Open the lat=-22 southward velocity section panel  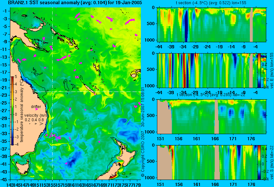tap(211, 162)
